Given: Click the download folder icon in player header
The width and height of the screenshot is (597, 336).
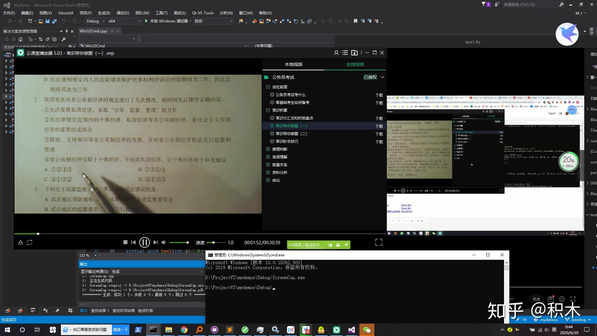Looking at the screenshot, I should pyautogui.click(x=354, y=53).
